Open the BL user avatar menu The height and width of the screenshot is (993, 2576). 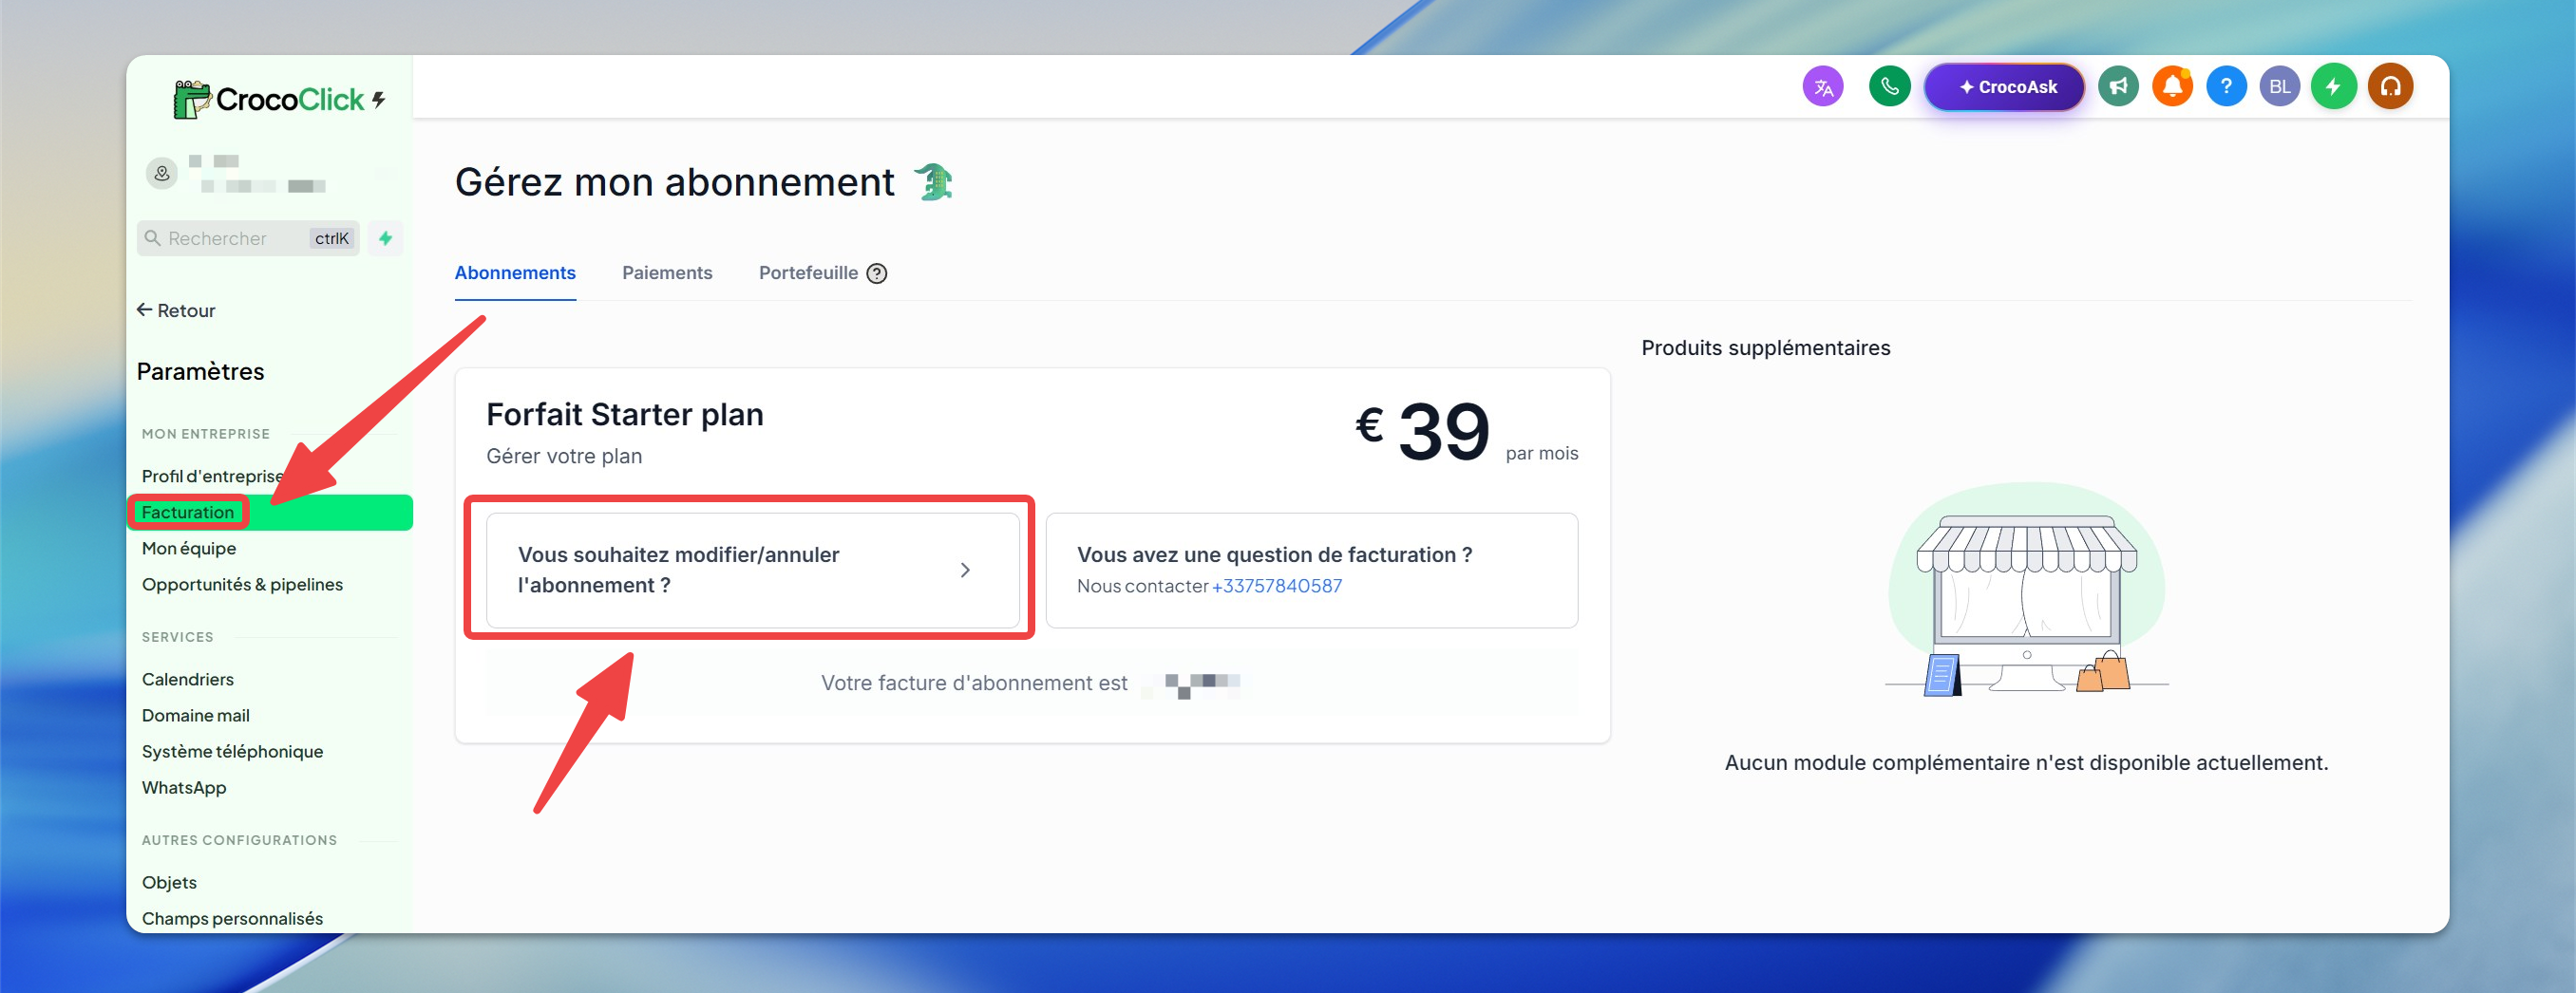[x=2280, y=87]
